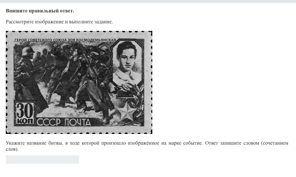Screen dimensions: 296x177
Task: Click the empty answer input field
Action: [x=42, y=159]
